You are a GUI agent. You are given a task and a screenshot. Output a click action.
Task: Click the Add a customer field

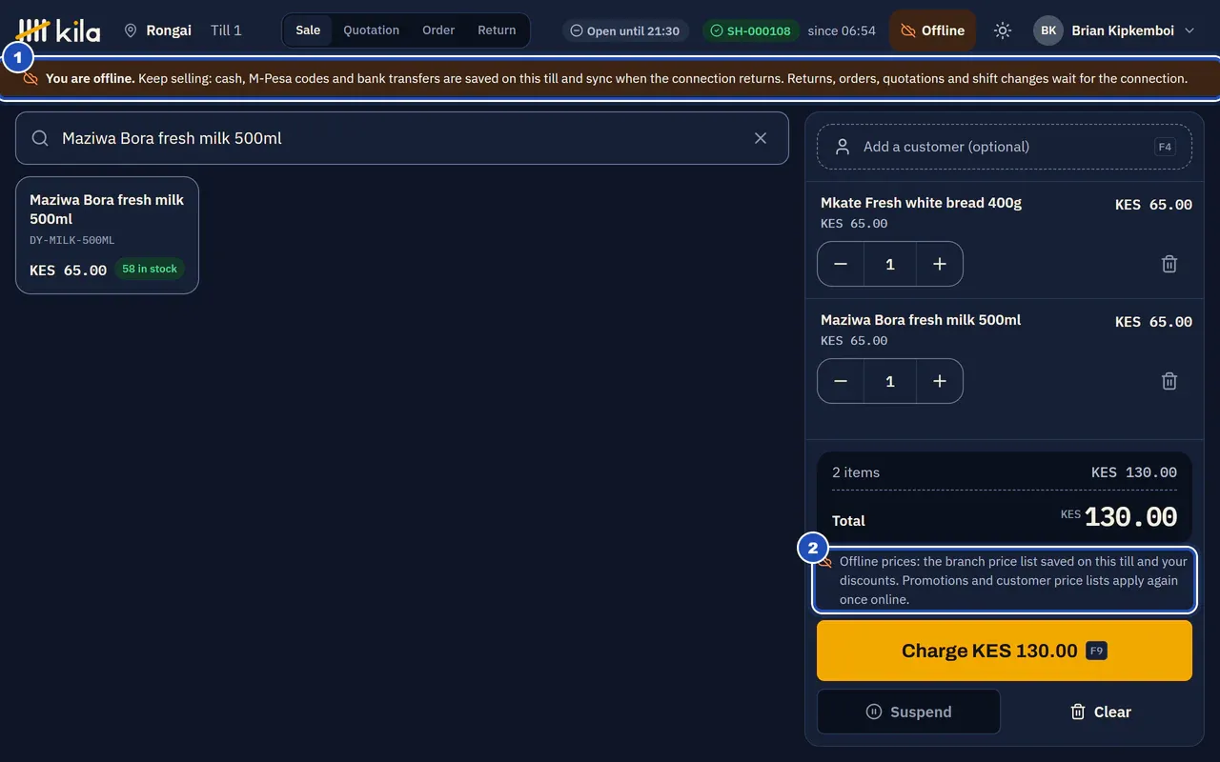pyautogui.click(x=1005, y=147)
